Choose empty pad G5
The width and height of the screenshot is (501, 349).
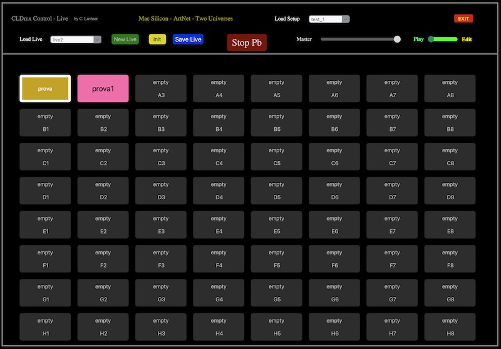coord(276,293)
